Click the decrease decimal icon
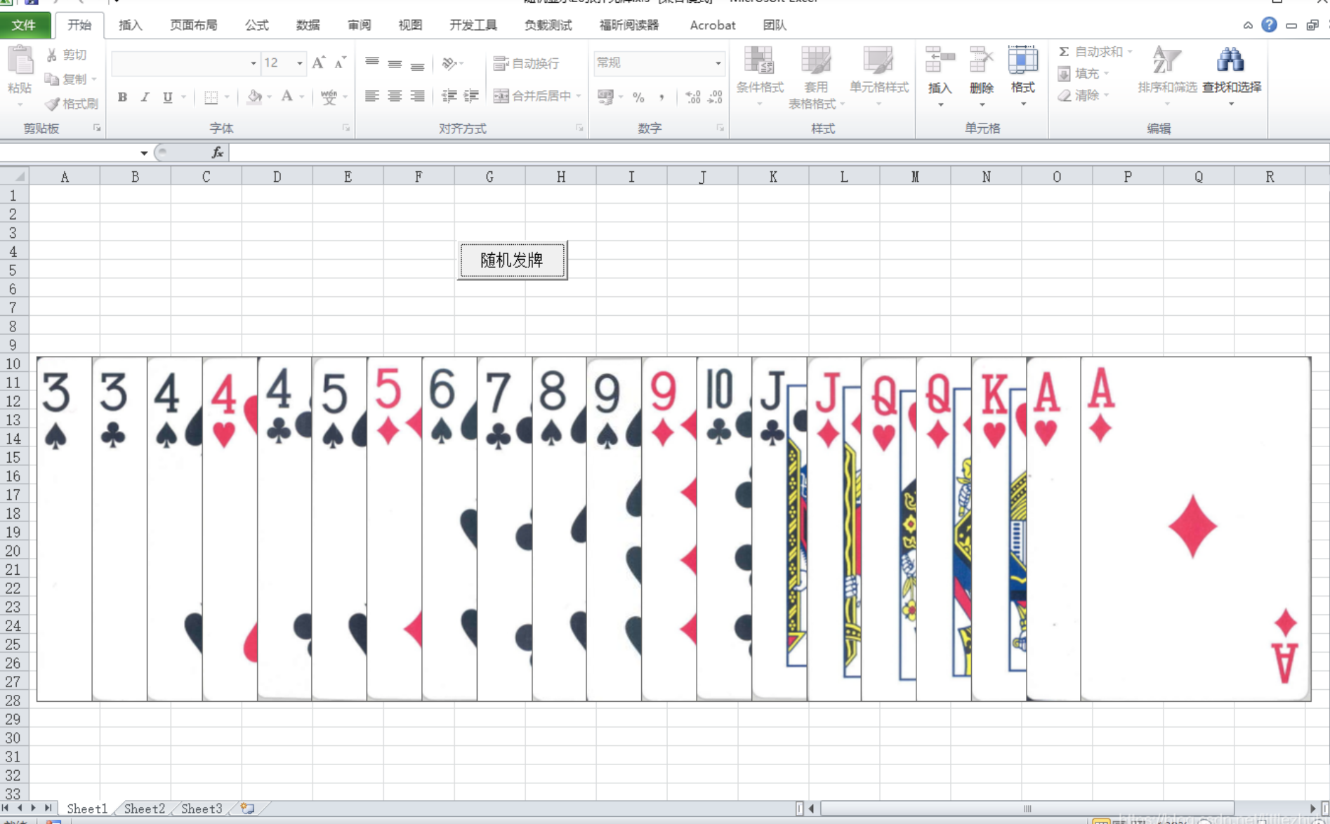Image resolution: width=1330 pixels, height=824 pixels. pos(715,98)
